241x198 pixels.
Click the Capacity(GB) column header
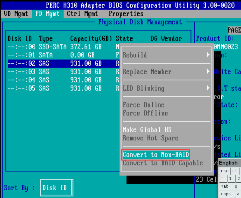tap(91, 39)
